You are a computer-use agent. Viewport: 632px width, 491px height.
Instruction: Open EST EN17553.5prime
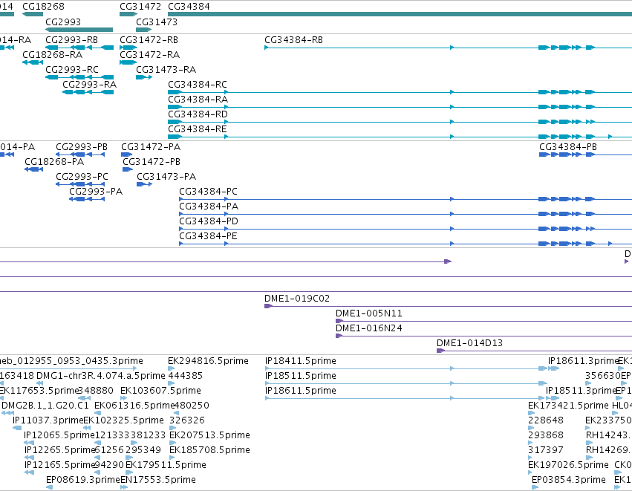coord(158,481)
